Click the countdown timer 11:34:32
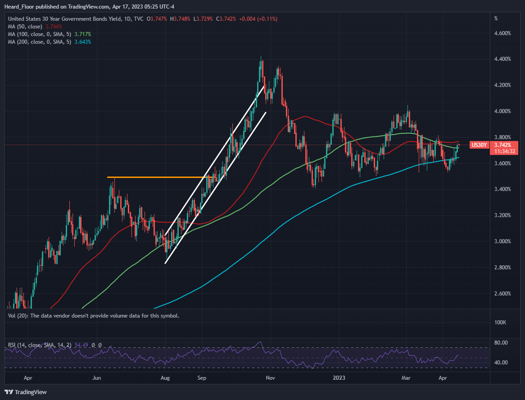Image resolution: width=525 pixels, height=400 pixels. pyautogui.click(x=504, y=151)
